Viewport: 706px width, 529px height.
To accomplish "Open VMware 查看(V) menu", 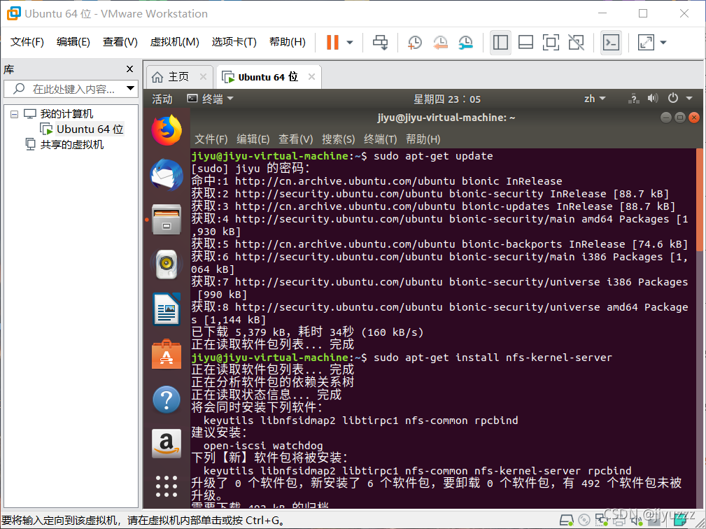I will (x=120, y=42).
